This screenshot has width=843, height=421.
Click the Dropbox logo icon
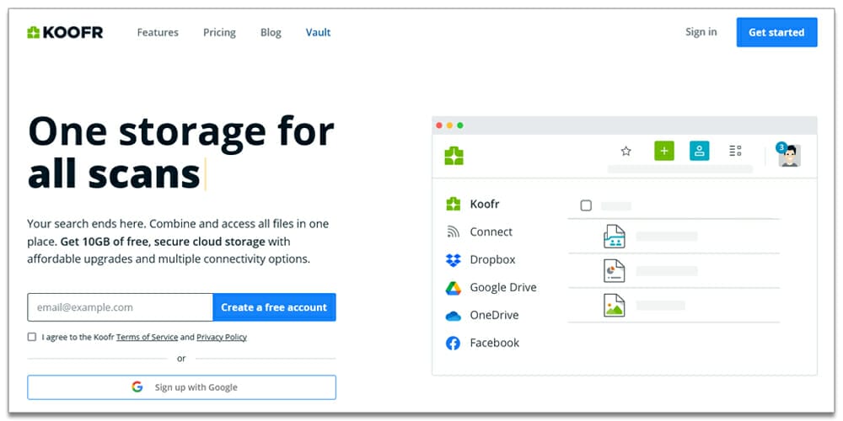(x=454, y=260)
